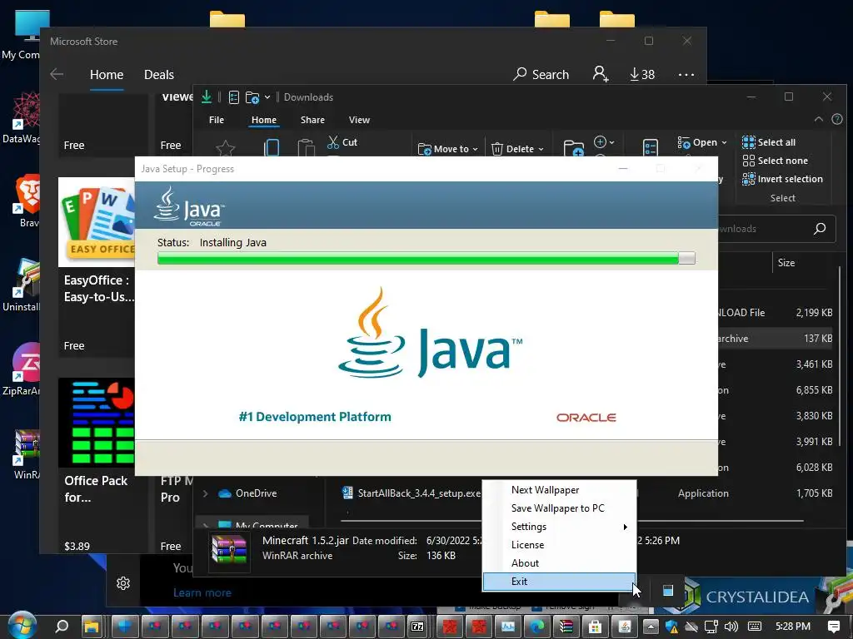Screen dimensions: 853x639
Task: Switch to WinRAR in the taskbar
Action: click(566, 627)
